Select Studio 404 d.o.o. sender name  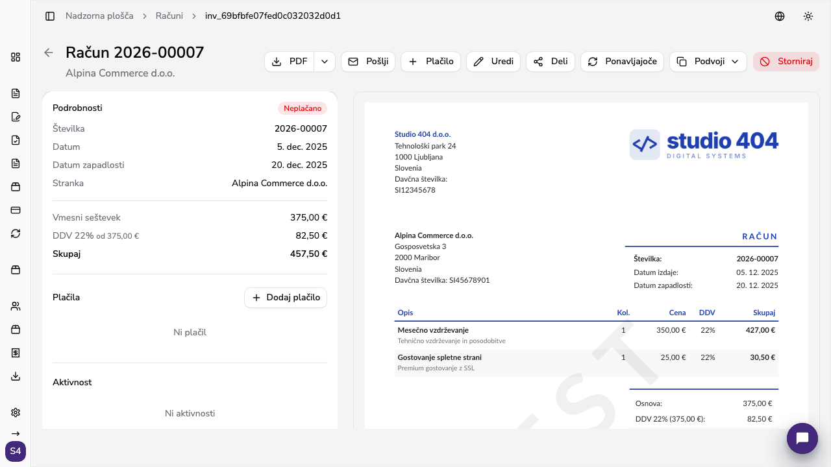(423, 134)
